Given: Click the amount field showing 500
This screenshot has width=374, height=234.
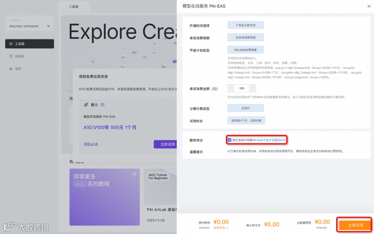Looking at the screenshot, I should (x=242, y=88).
